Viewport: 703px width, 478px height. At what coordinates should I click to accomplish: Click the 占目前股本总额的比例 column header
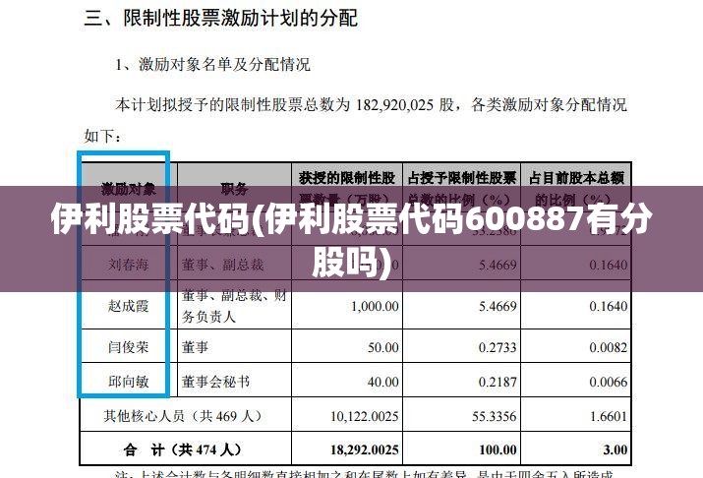click(x=576, y=188)
